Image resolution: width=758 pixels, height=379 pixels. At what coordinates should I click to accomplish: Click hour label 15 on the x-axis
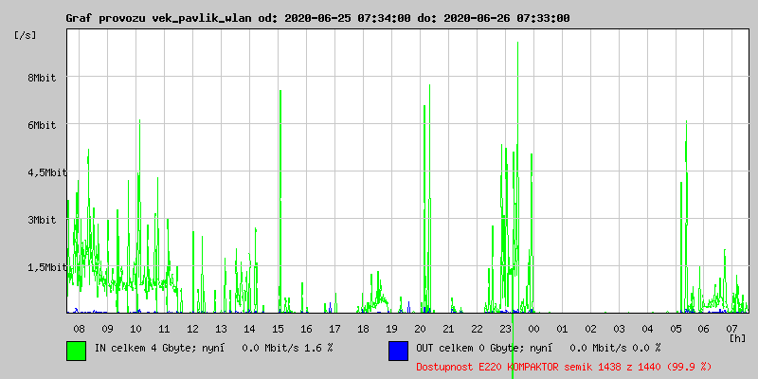[278, 329]
